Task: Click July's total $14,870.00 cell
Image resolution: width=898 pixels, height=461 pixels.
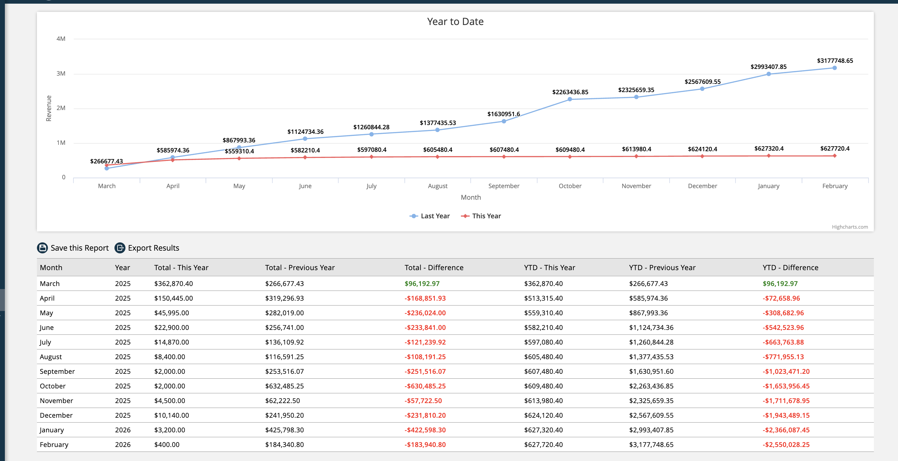Action: (172, 342)
